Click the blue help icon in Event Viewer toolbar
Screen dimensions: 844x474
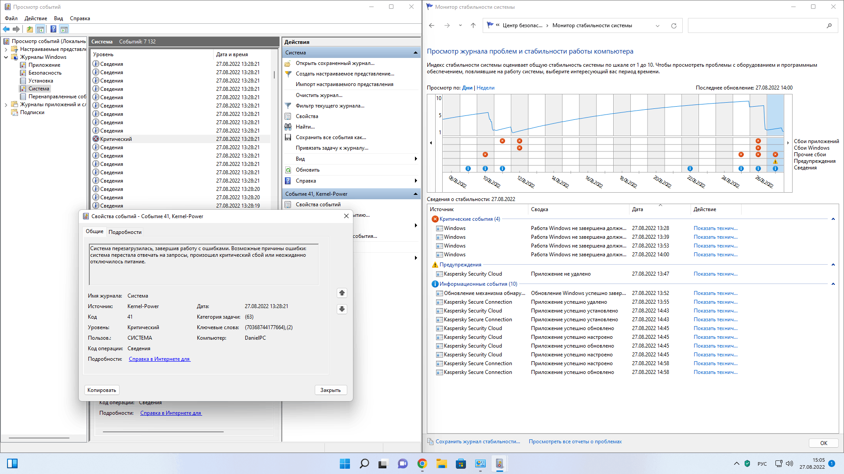coord(53,29)
